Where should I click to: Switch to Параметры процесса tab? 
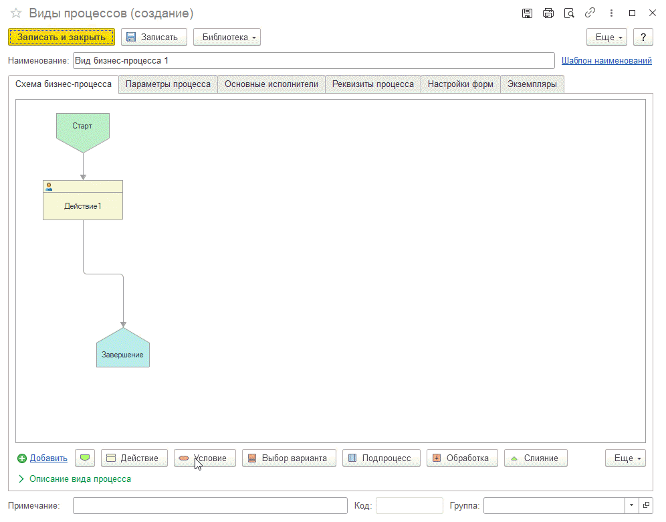(x=169, y=84)
